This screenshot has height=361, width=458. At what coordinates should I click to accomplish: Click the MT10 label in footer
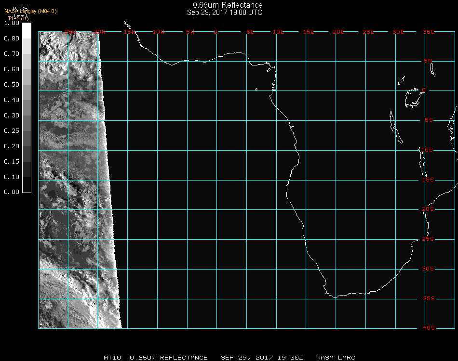tap(112, 358)
